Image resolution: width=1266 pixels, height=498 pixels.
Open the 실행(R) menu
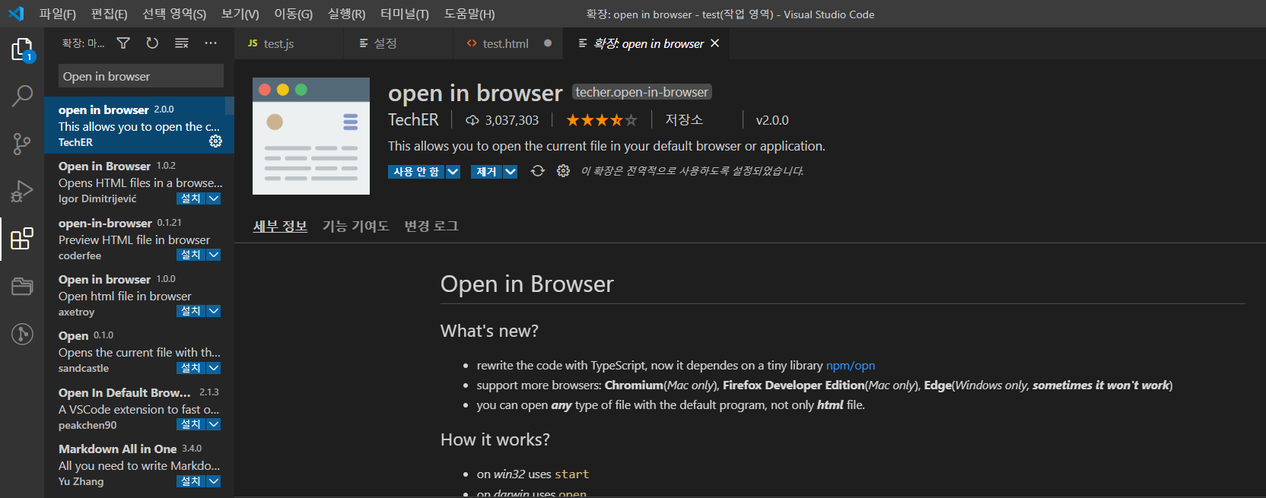346,14
